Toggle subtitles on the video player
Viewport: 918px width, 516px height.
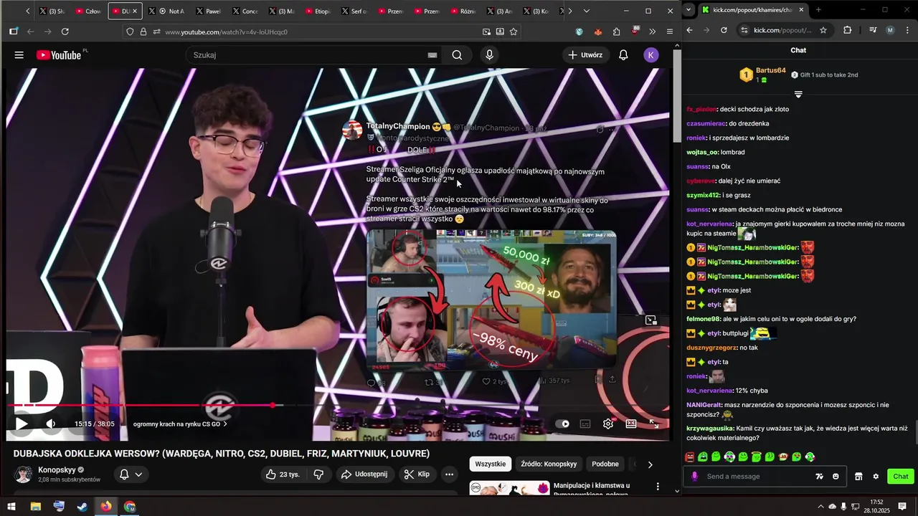click(x=585, y=424)
